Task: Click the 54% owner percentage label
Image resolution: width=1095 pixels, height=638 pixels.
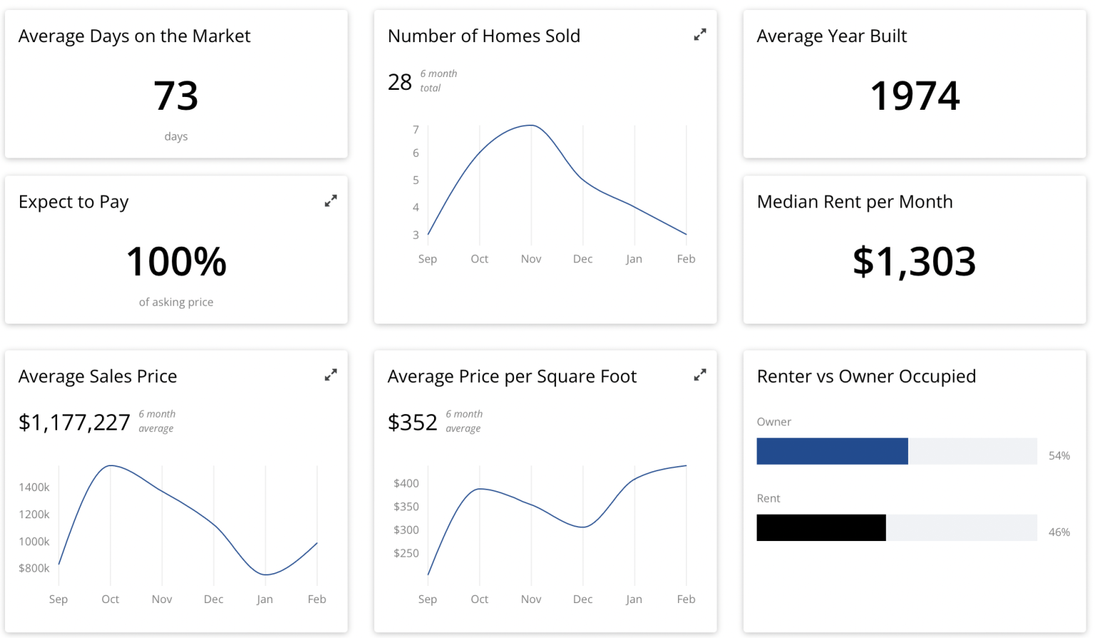Action: pyautogui.click(x=1059, y=456)
